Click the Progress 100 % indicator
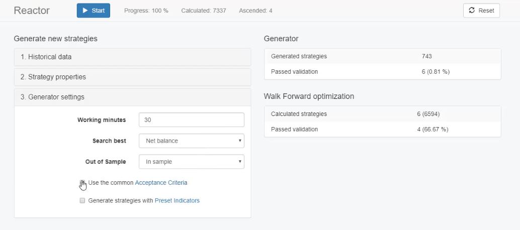The width and height of the screenshot is (520, 230). coord(146,11)
